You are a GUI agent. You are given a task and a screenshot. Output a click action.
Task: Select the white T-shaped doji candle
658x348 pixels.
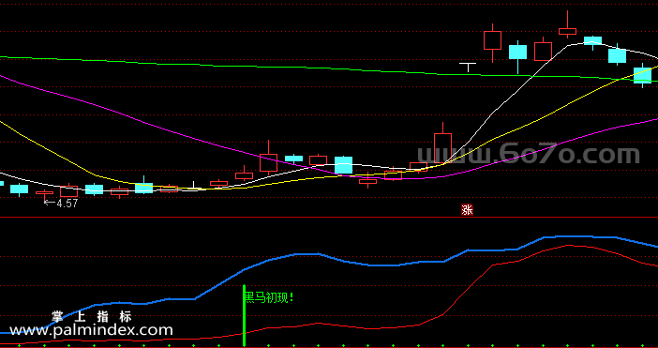(x=468, y=68)
